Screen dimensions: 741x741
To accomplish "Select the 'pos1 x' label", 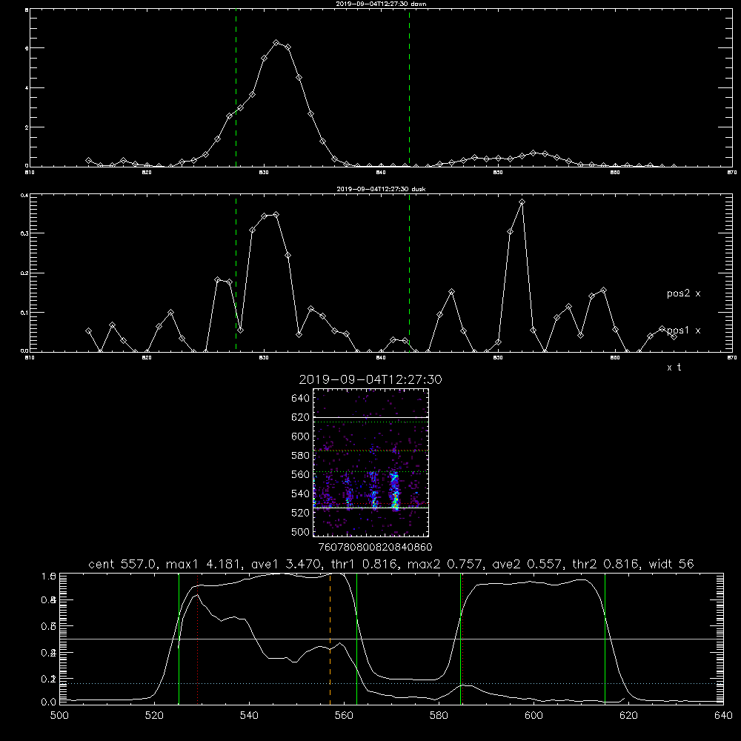I will click(x=683, y=330).
